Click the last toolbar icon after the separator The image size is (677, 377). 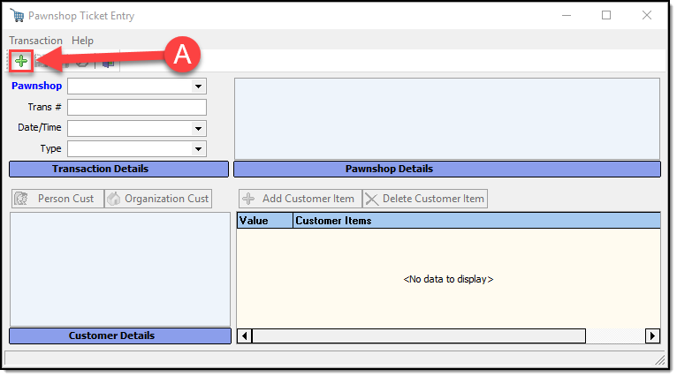pos(108,62)
